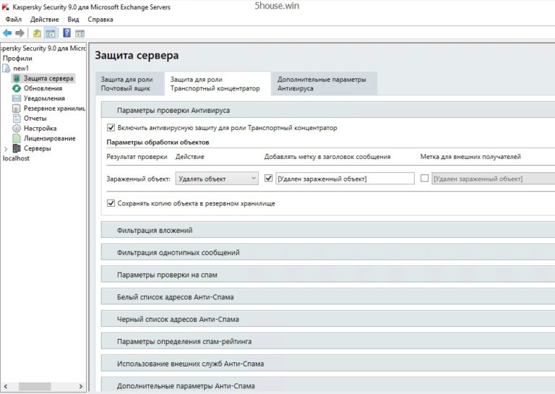Expand the Серверы tree node arrow
This screenshot has height=394, width=555.
click(6, 149)
